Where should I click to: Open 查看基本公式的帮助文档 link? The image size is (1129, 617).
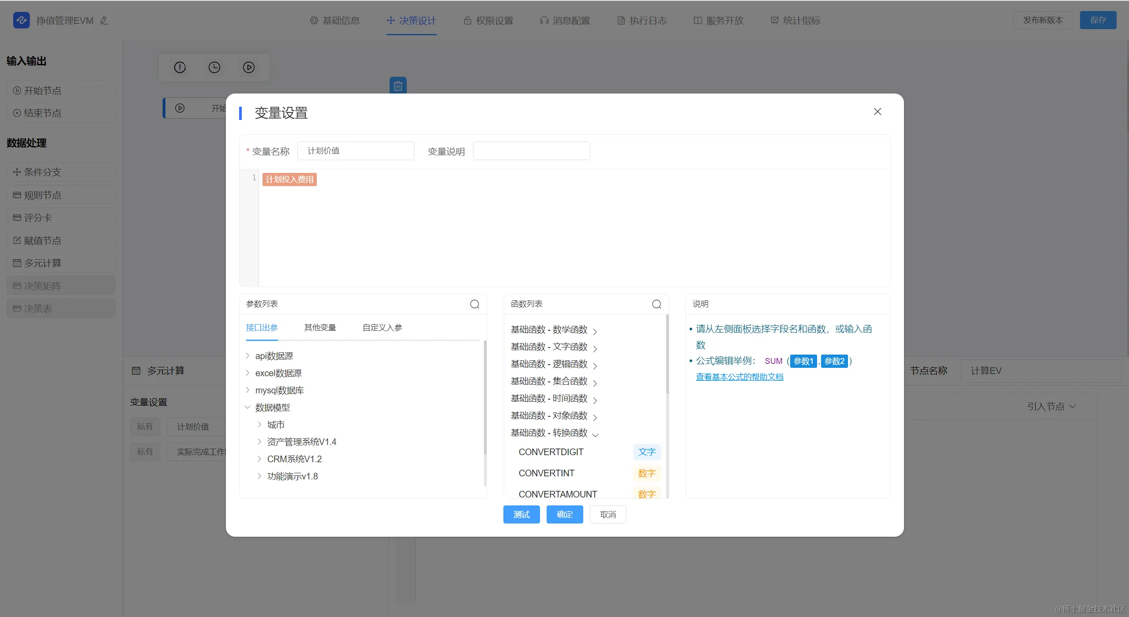(739, 377)
